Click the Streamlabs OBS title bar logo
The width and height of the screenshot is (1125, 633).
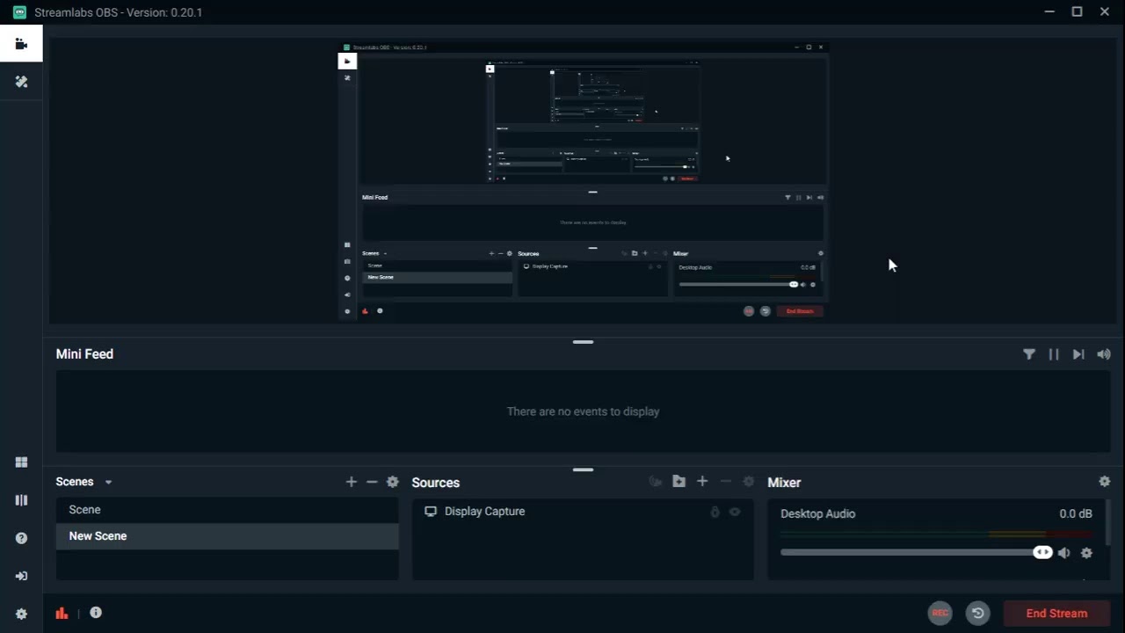[x=19, y=12]
